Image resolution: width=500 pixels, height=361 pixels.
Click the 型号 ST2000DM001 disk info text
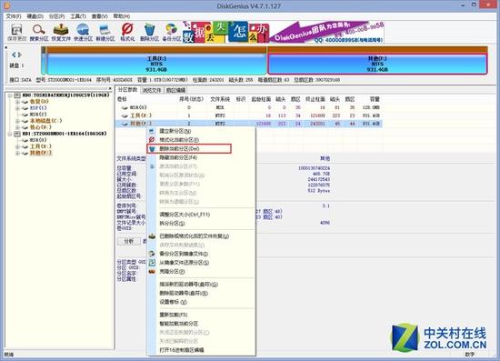point(64,80)
